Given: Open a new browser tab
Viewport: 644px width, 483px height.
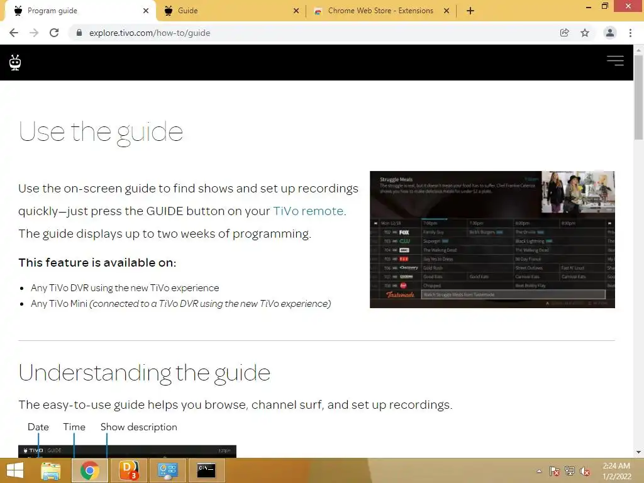Looking at the screenshot, I should coord(470,11).
